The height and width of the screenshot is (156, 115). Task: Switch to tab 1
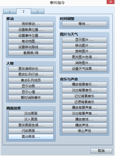click(x=10, y=11)
